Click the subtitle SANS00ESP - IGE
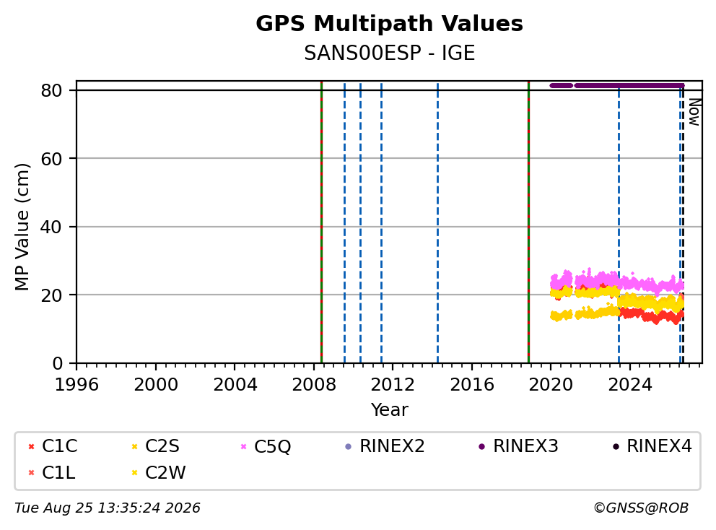This screenshot has height=530, width=716. 390,53
